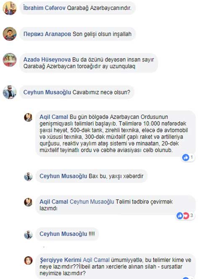The height and width of the screenshot is (279, 210).
Task: Click the tagged Ceyhun Musaoğlu mention in Aqil Camal's reply
Action: [x=92, y=202]
